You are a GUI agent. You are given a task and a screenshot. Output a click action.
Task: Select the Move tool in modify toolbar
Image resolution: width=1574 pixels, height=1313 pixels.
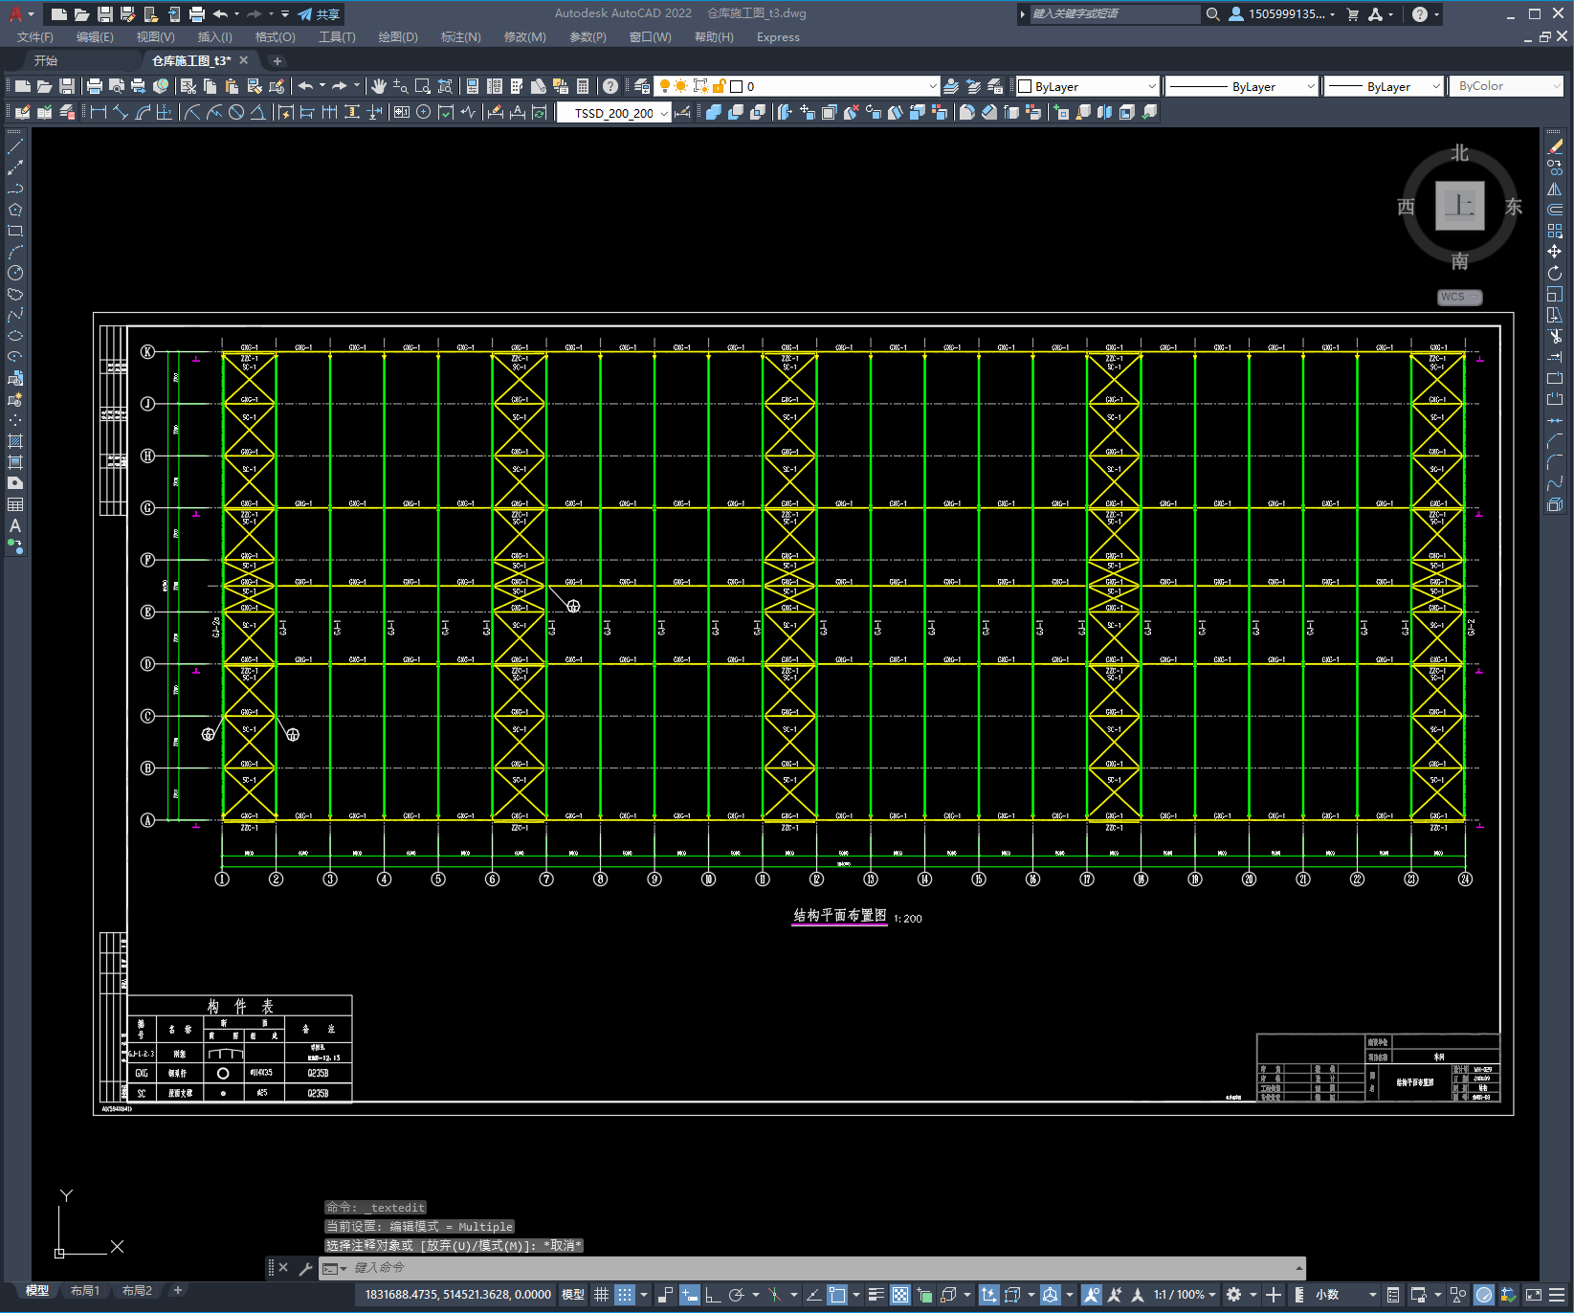click(1555, 252)
